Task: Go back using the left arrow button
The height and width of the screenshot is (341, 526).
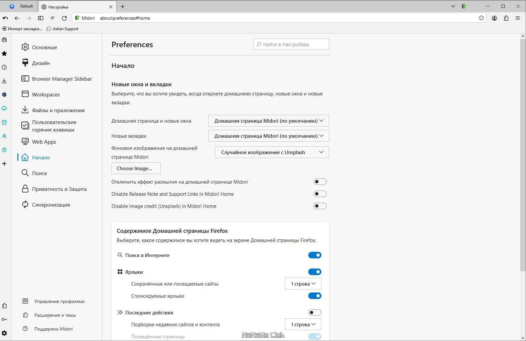Action: click(17, 18)
